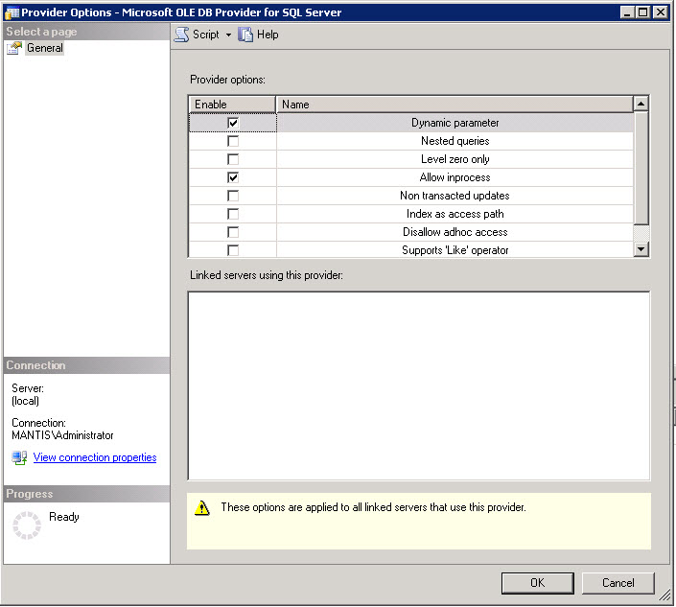
Task: Click the Help toolbar label
Action: pos(268,35)
